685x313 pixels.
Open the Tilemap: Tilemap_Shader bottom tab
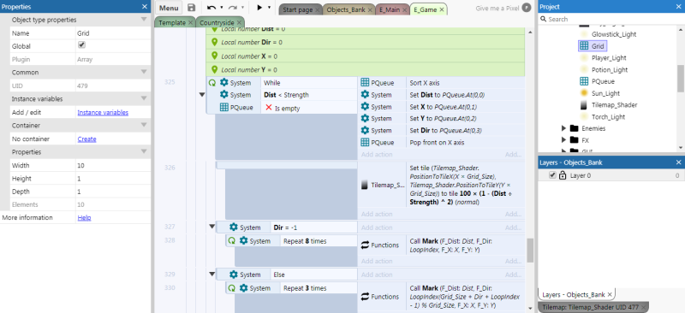593,307
